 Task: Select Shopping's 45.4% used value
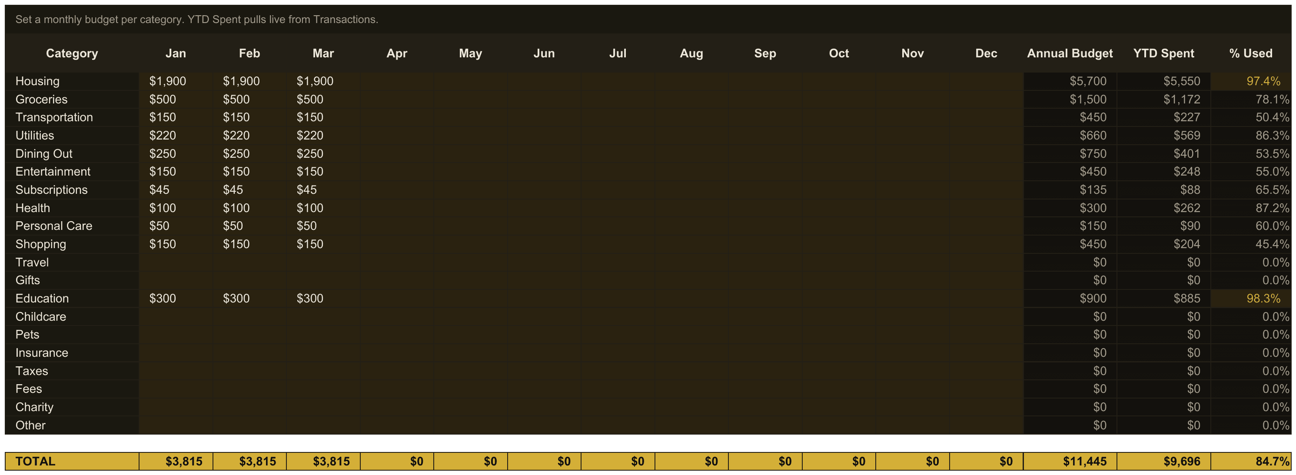(x=1272, y=244)
